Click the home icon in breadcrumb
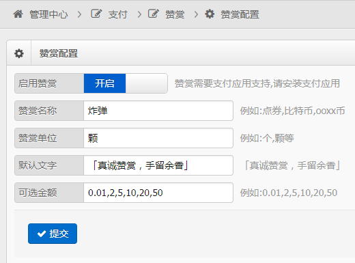This screenshot has width=355, height=263. (18, 14)
